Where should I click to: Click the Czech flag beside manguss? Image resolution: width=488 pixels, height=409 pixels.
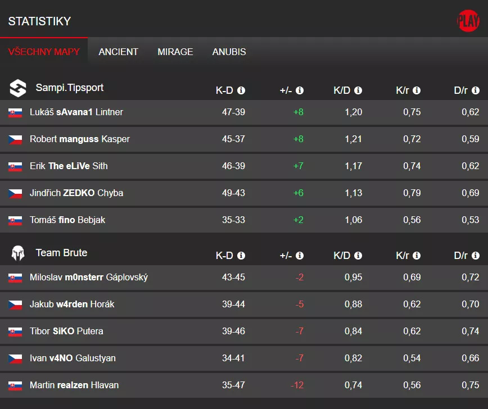[x=15, y=139]
